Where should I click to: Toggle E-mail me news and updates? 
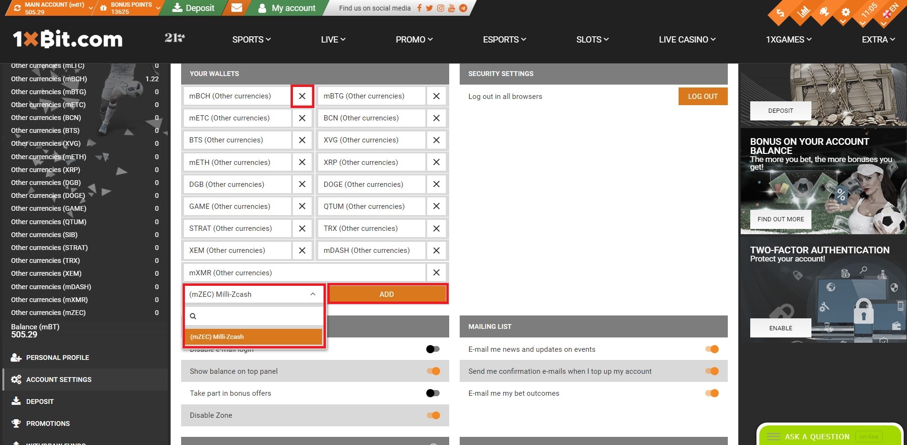[x=712, y=349]
